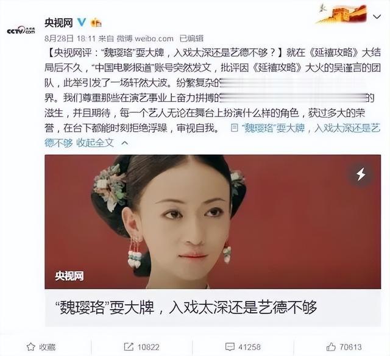Click the article document icon before link
This screenshot has width=390, height=356.
point(234,128)
